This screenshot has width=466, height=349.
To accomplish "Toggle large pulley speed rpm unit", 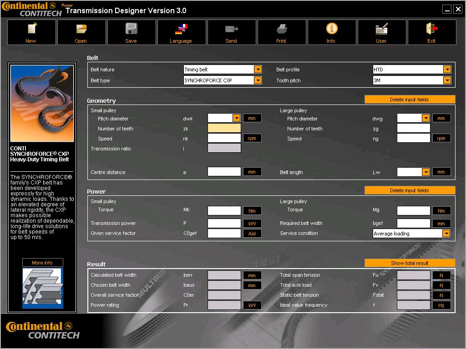I will 441,138.
